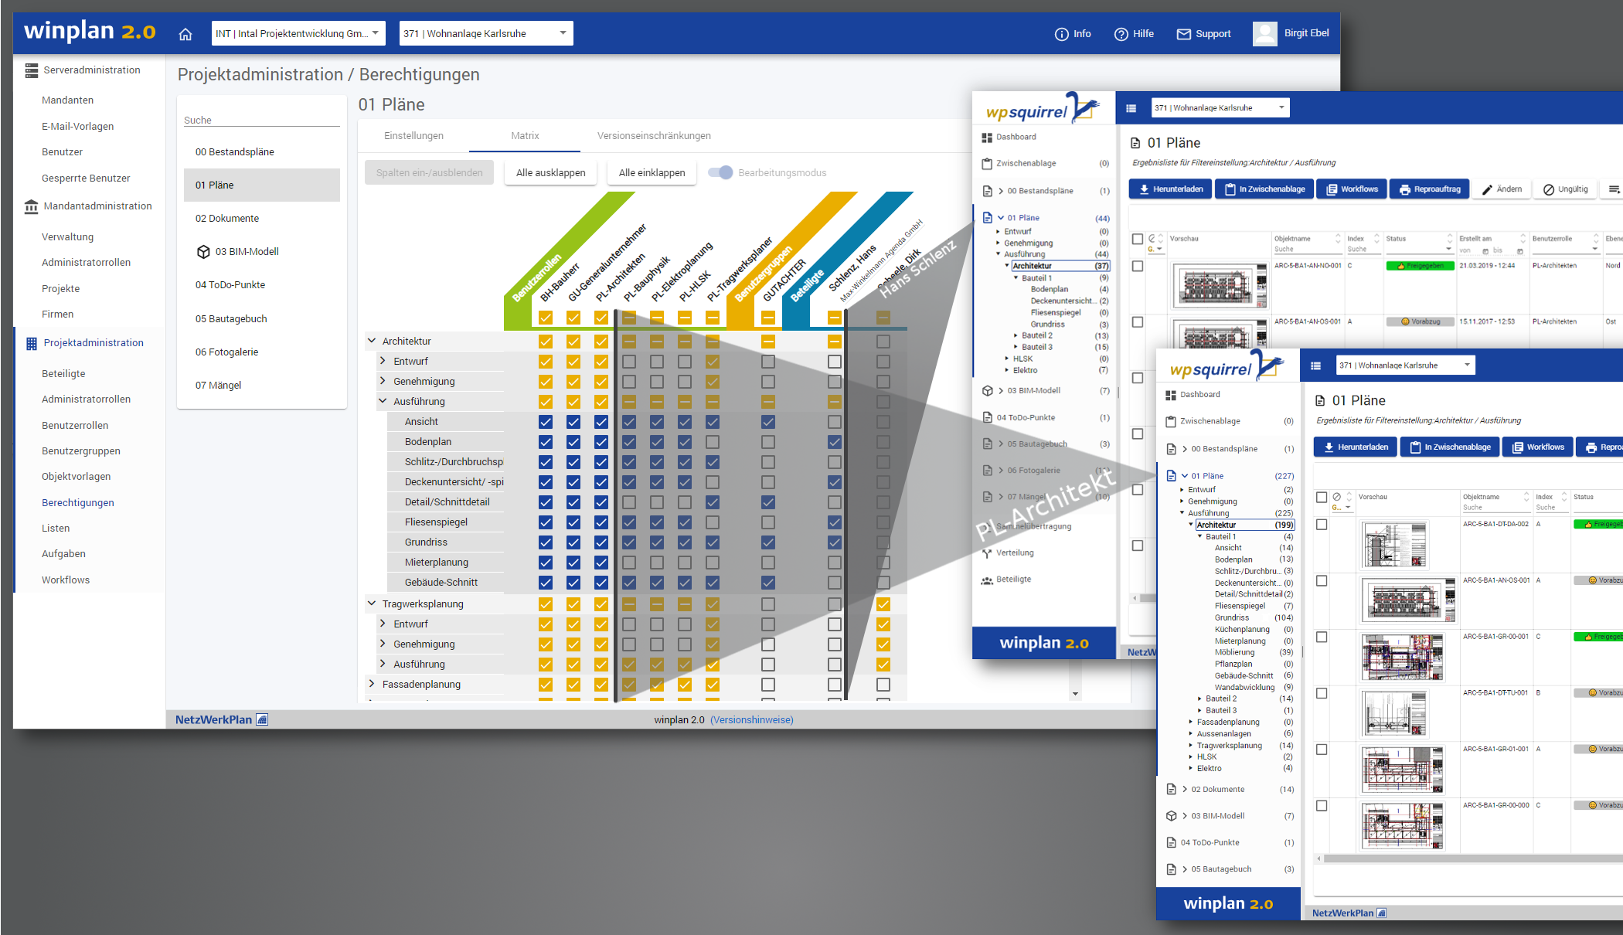Viewport: 1623px width, 935px height.
Task: Toggle the first checkbox in the Grundriss row
Action: [x=546, y=542]
